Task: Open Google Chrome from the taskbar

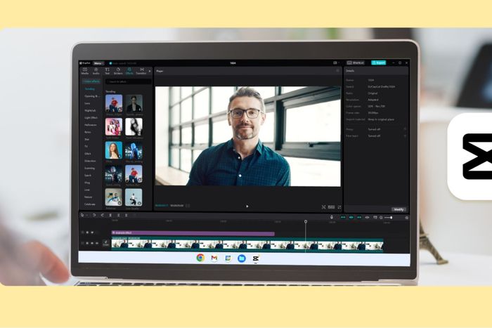Action: click(x=200, y=258)
